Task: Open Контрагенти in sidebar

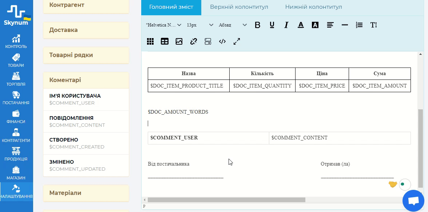Action: click(16, 135)
